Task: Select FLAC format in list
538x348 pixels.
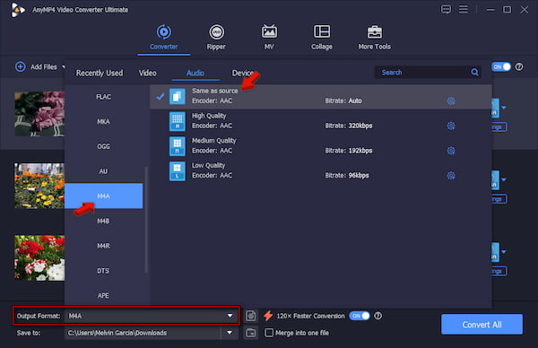Action: (104, 97)
